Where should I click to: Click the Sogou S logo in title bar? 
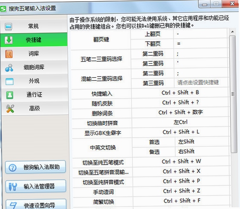pos(3,9)
